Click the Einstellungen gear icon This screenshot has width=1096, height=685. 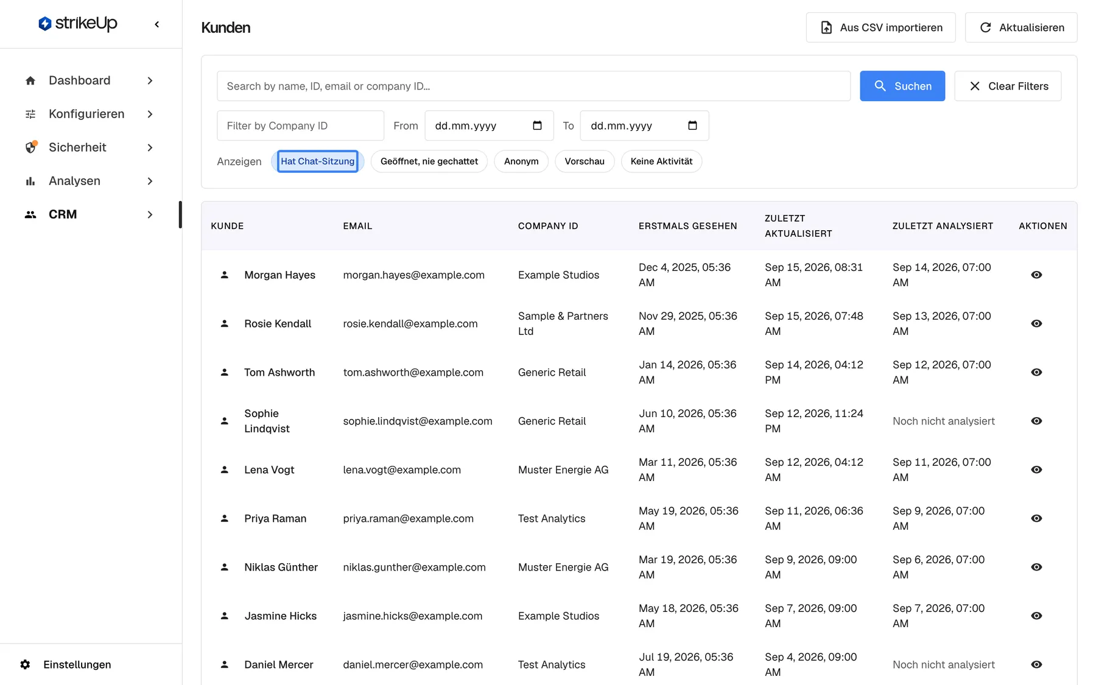point(25,664)
